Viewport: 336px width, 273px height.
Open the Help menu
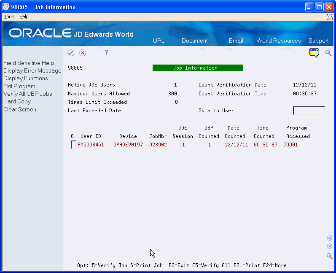[x=24, y=16]
